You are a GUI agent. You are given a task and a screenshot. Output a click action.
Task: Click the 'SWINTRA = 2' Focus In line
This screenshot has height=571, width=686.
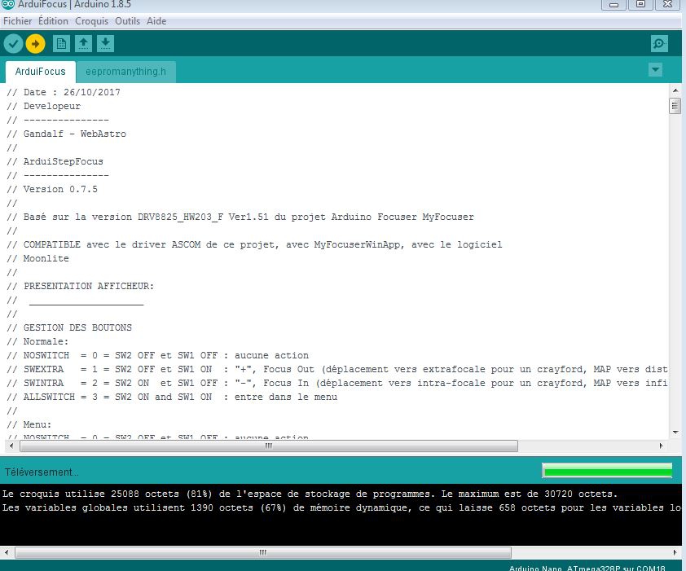coord(337,384)
